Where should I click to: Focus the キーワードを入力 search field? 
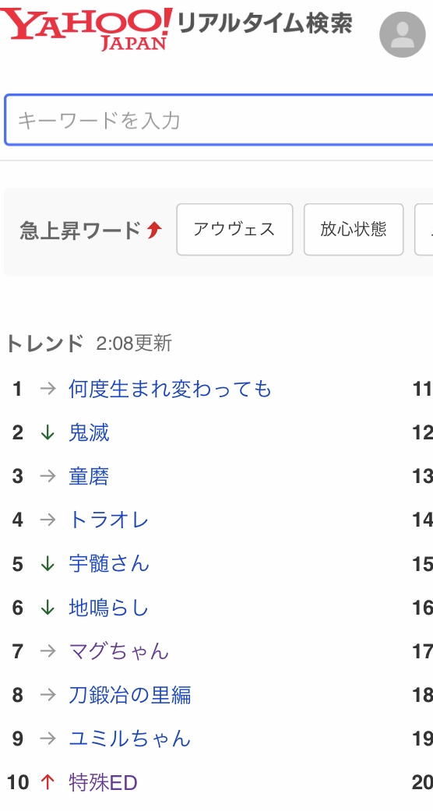(219, 120)
